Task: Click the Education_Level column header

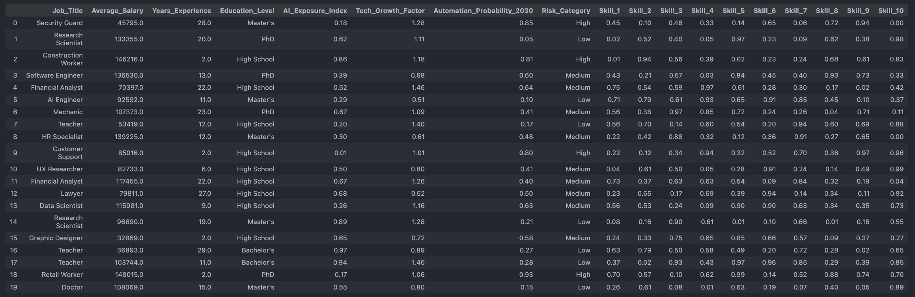Action: (247, 11)
